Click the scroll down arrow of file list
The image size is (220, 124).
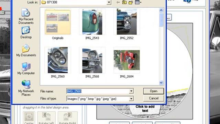(x=161, y=83)
